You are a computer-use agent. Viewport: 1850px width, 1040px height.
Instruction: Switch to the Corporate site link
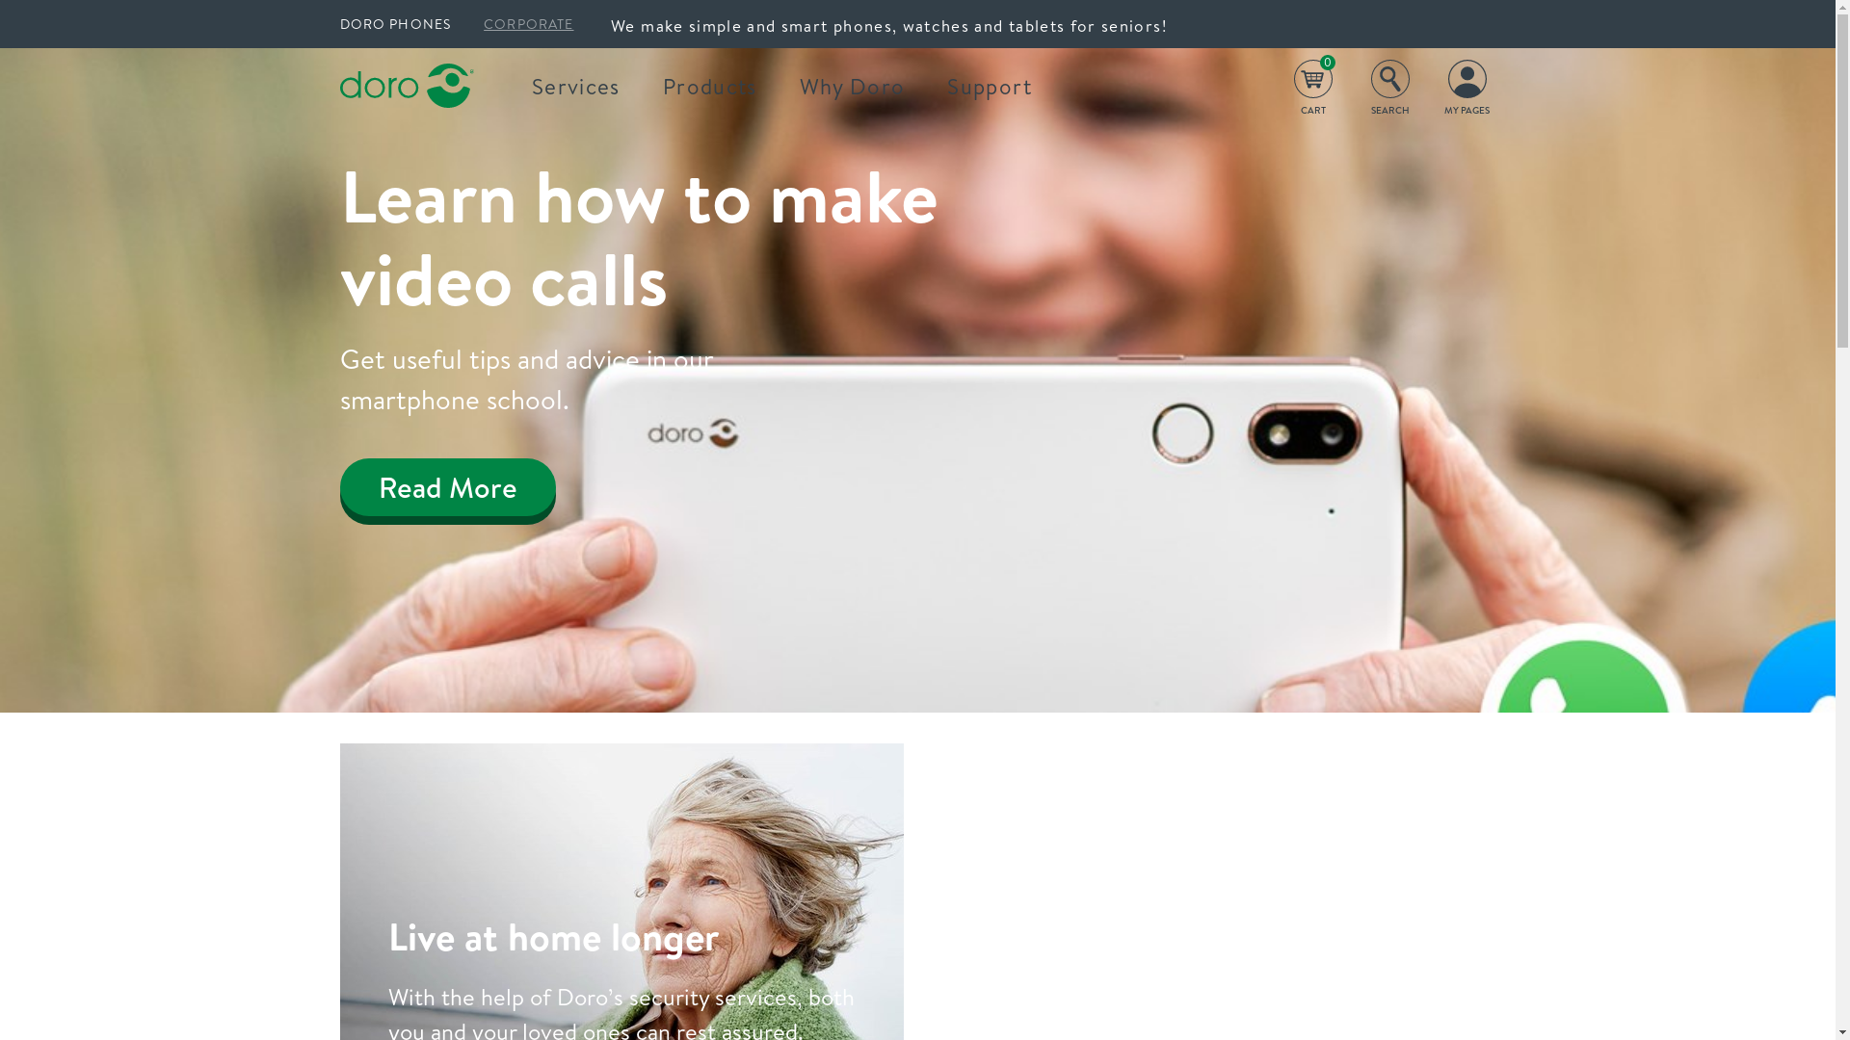click(x=528, y=24)
